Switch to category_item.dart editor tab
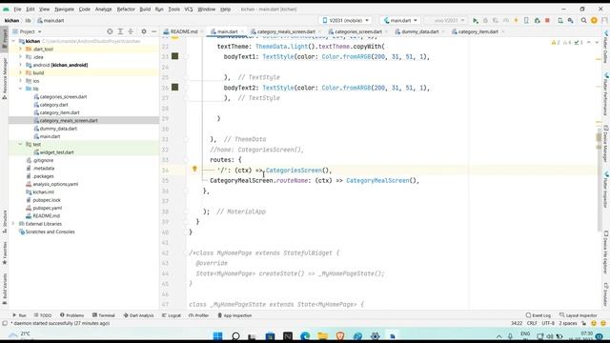Viewport: 610px width, 343px height. pos(478,31)
